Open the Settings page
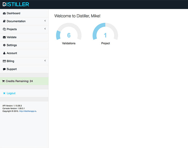The height and width of the screenshot is (148, 188). click(x=24, y=45)
